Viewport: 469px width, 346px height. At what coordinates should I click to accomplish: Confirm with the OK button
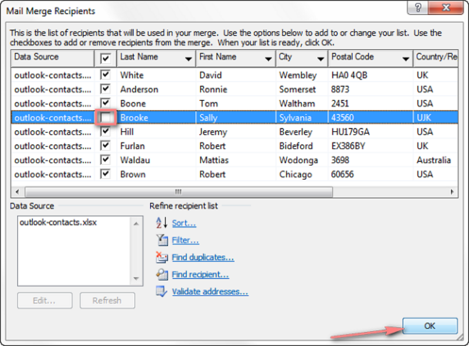(x=430, y=326)
